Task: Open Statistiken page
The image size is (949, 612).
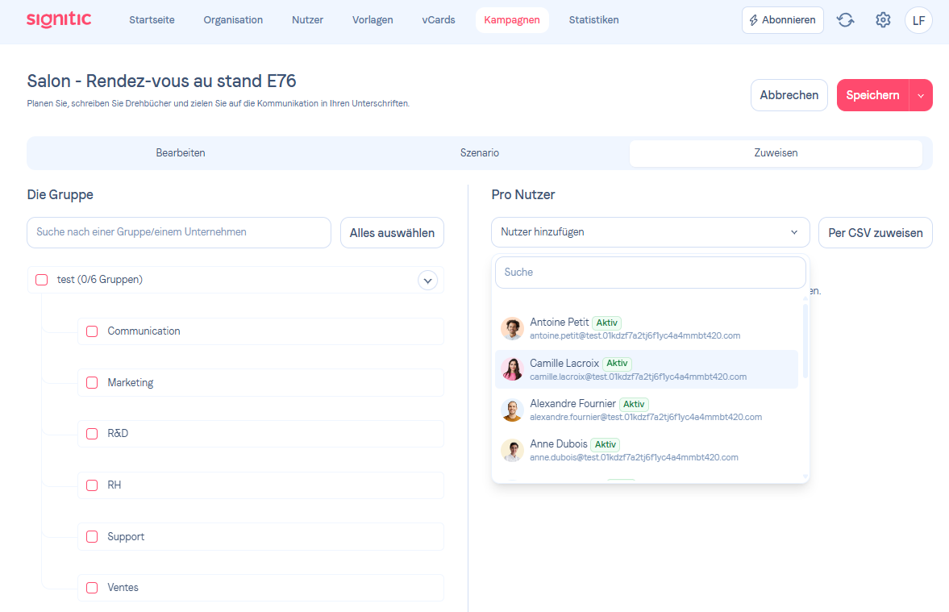Action: 593,20
